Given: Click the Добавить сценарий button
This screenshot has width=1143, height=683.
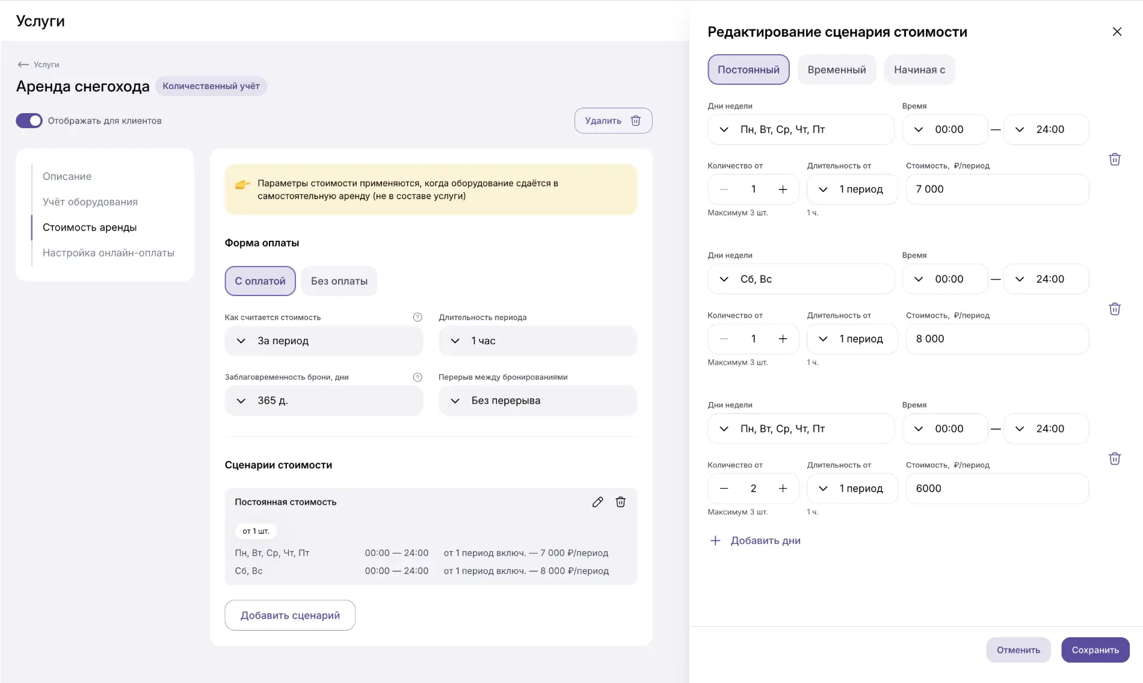Looking at the screenshot, I should (290, 615).
